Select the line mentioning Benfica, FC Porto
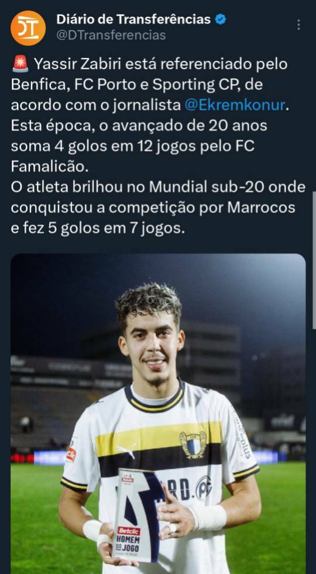This screenshot has width=316, height=574. 137,85
